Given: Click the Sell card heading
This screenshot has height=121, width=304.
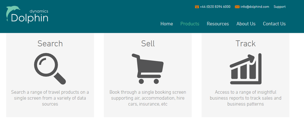Looking at the screenshot, I should pyautogui.click(x=148, y=43).
